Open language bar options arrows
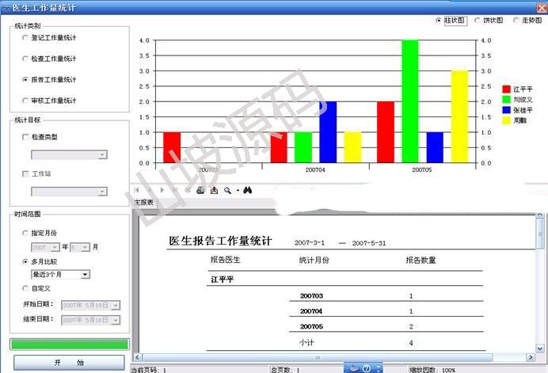548x373 pixels. (379, 368)
